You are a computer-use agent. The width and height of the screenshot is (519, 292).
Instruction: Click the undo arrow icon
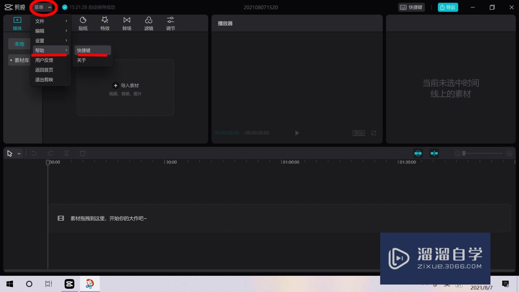click(x=34, y=153)
